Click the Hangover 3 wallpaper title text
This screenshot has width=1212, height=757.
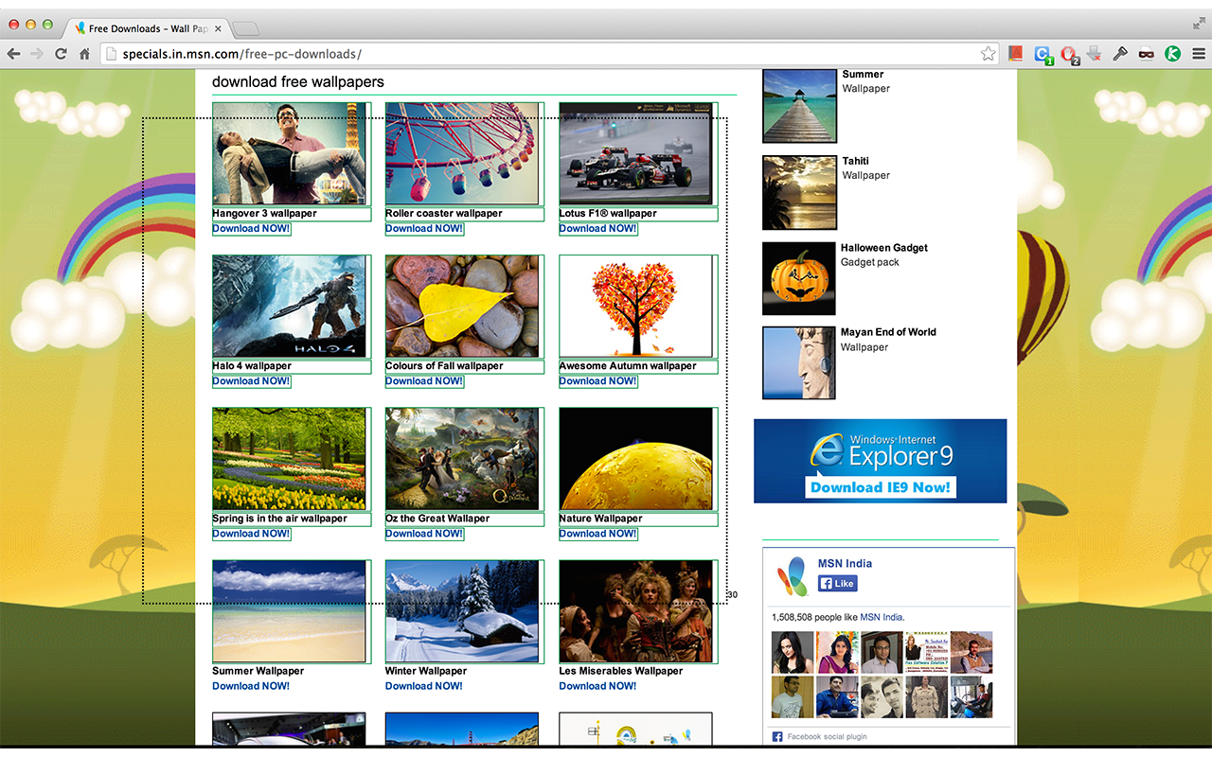click(x=264, y=214)
